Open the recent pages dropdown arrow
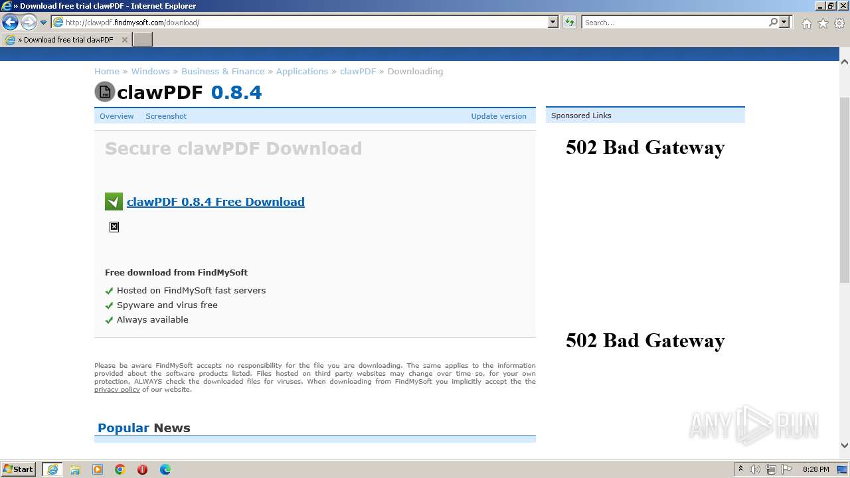The width and height of the screenshot is (850, 478). [x=44, y=23]
